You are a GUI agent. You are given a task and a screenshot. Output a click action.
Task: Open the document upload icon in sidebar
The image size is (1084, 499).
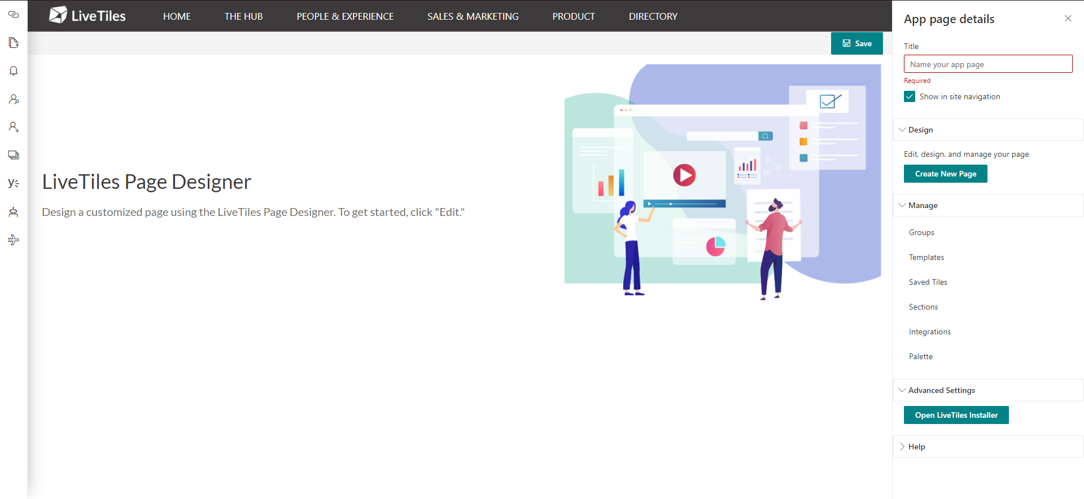tap(14, 43)
